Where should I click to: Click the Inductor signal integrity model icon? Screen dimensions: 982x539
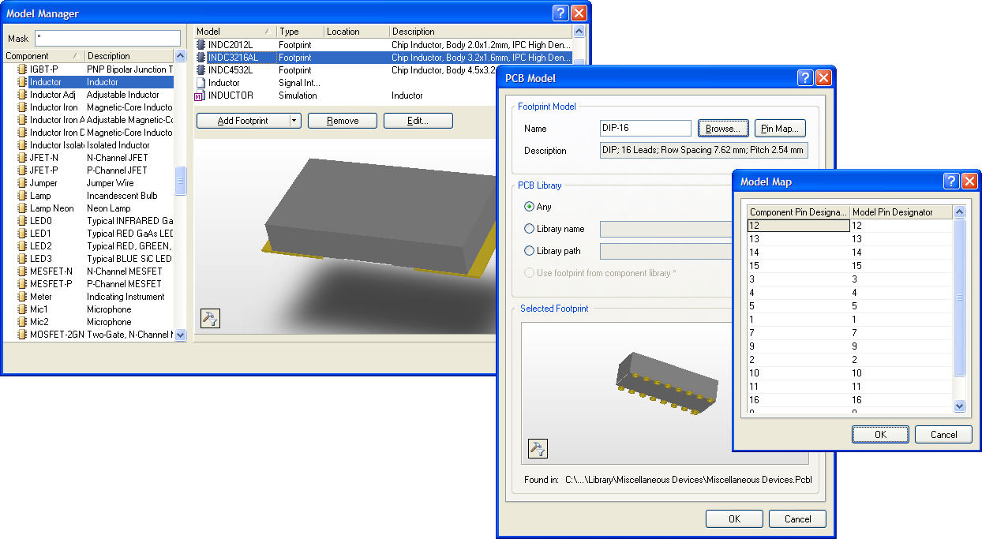(x=201, y=83)
